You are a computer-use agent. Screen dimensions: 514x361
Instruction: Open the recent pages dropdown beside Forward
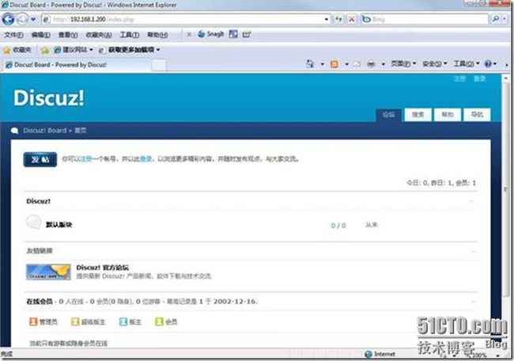coord(33,19)
